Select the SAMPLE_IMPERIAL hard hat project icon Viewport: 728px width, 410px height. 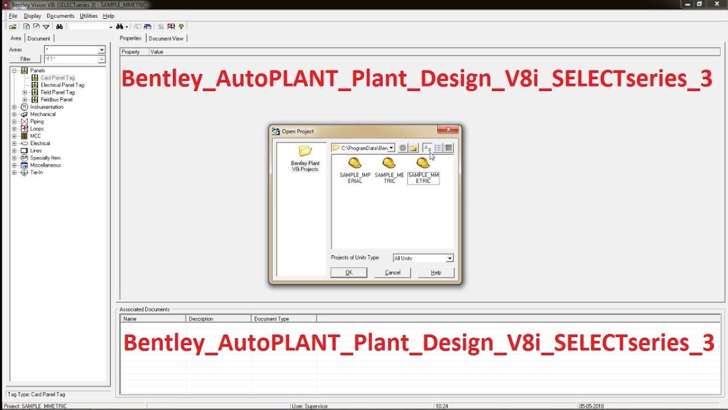355,163
